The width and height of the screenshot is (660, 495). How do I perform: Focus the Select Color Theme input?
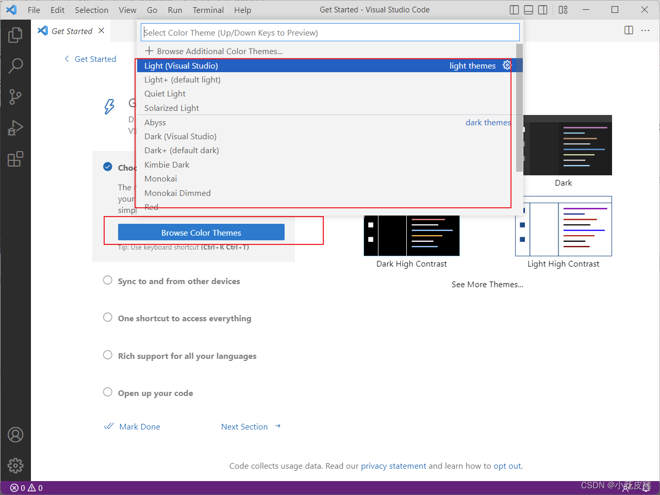330,32
